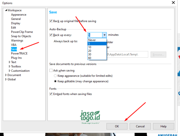
Task: Expand the Toolbox tree node
Action: (10, 67)
